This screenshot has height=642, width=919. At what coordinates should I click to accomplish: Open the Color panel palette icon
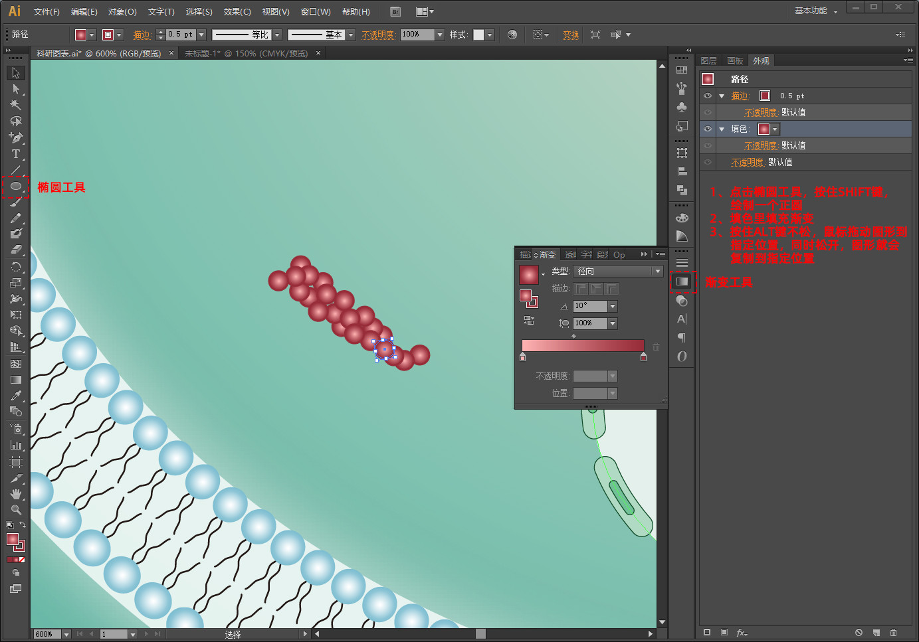pos(682,218)
